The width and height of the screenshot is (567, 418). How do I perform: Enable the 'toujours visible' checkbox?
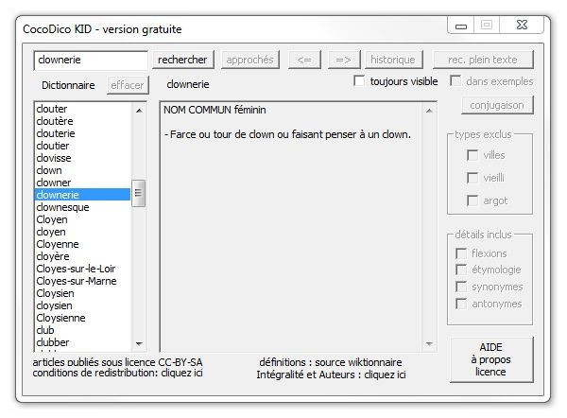tap(359, 81)
